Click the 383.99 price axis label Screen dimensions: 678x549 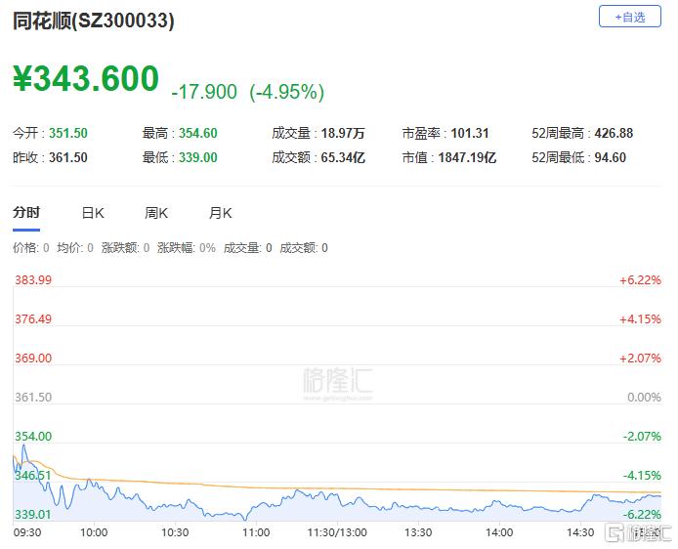(x=33, y=279)
